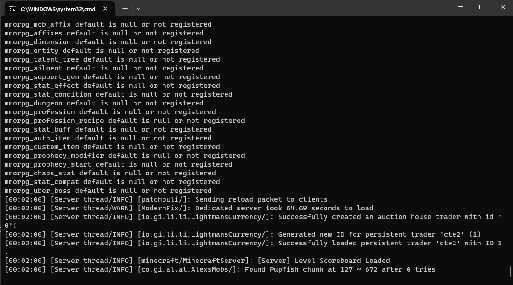Click the Level Scoreboard Loaded log line

(197, 261)
